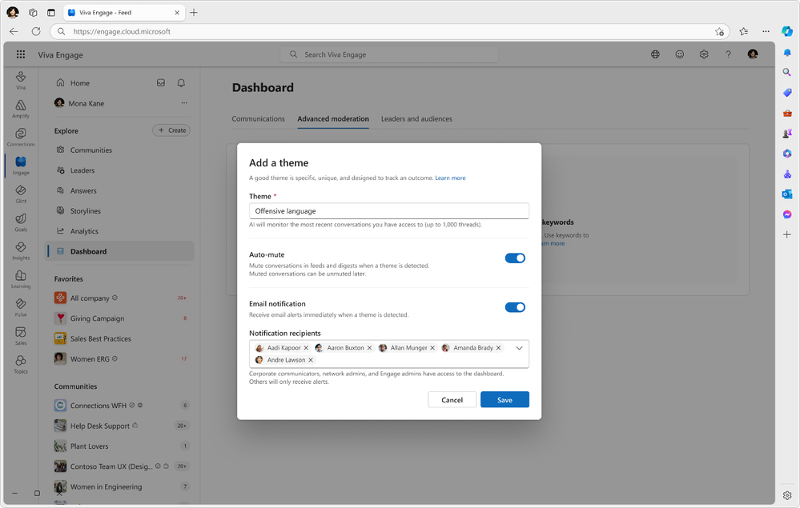Open browser sidebar search icon
The width and height of the screenshot is (800, 508).
click(787, 72)
